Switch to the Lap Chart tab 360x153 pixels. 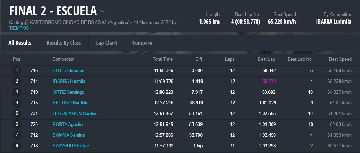pyautogui.click(x=106, y=43)
